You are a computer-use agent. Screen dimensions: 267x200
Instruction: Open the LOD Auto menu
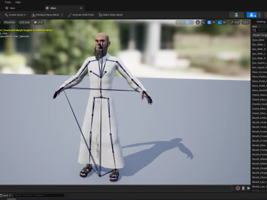point(24,22)
